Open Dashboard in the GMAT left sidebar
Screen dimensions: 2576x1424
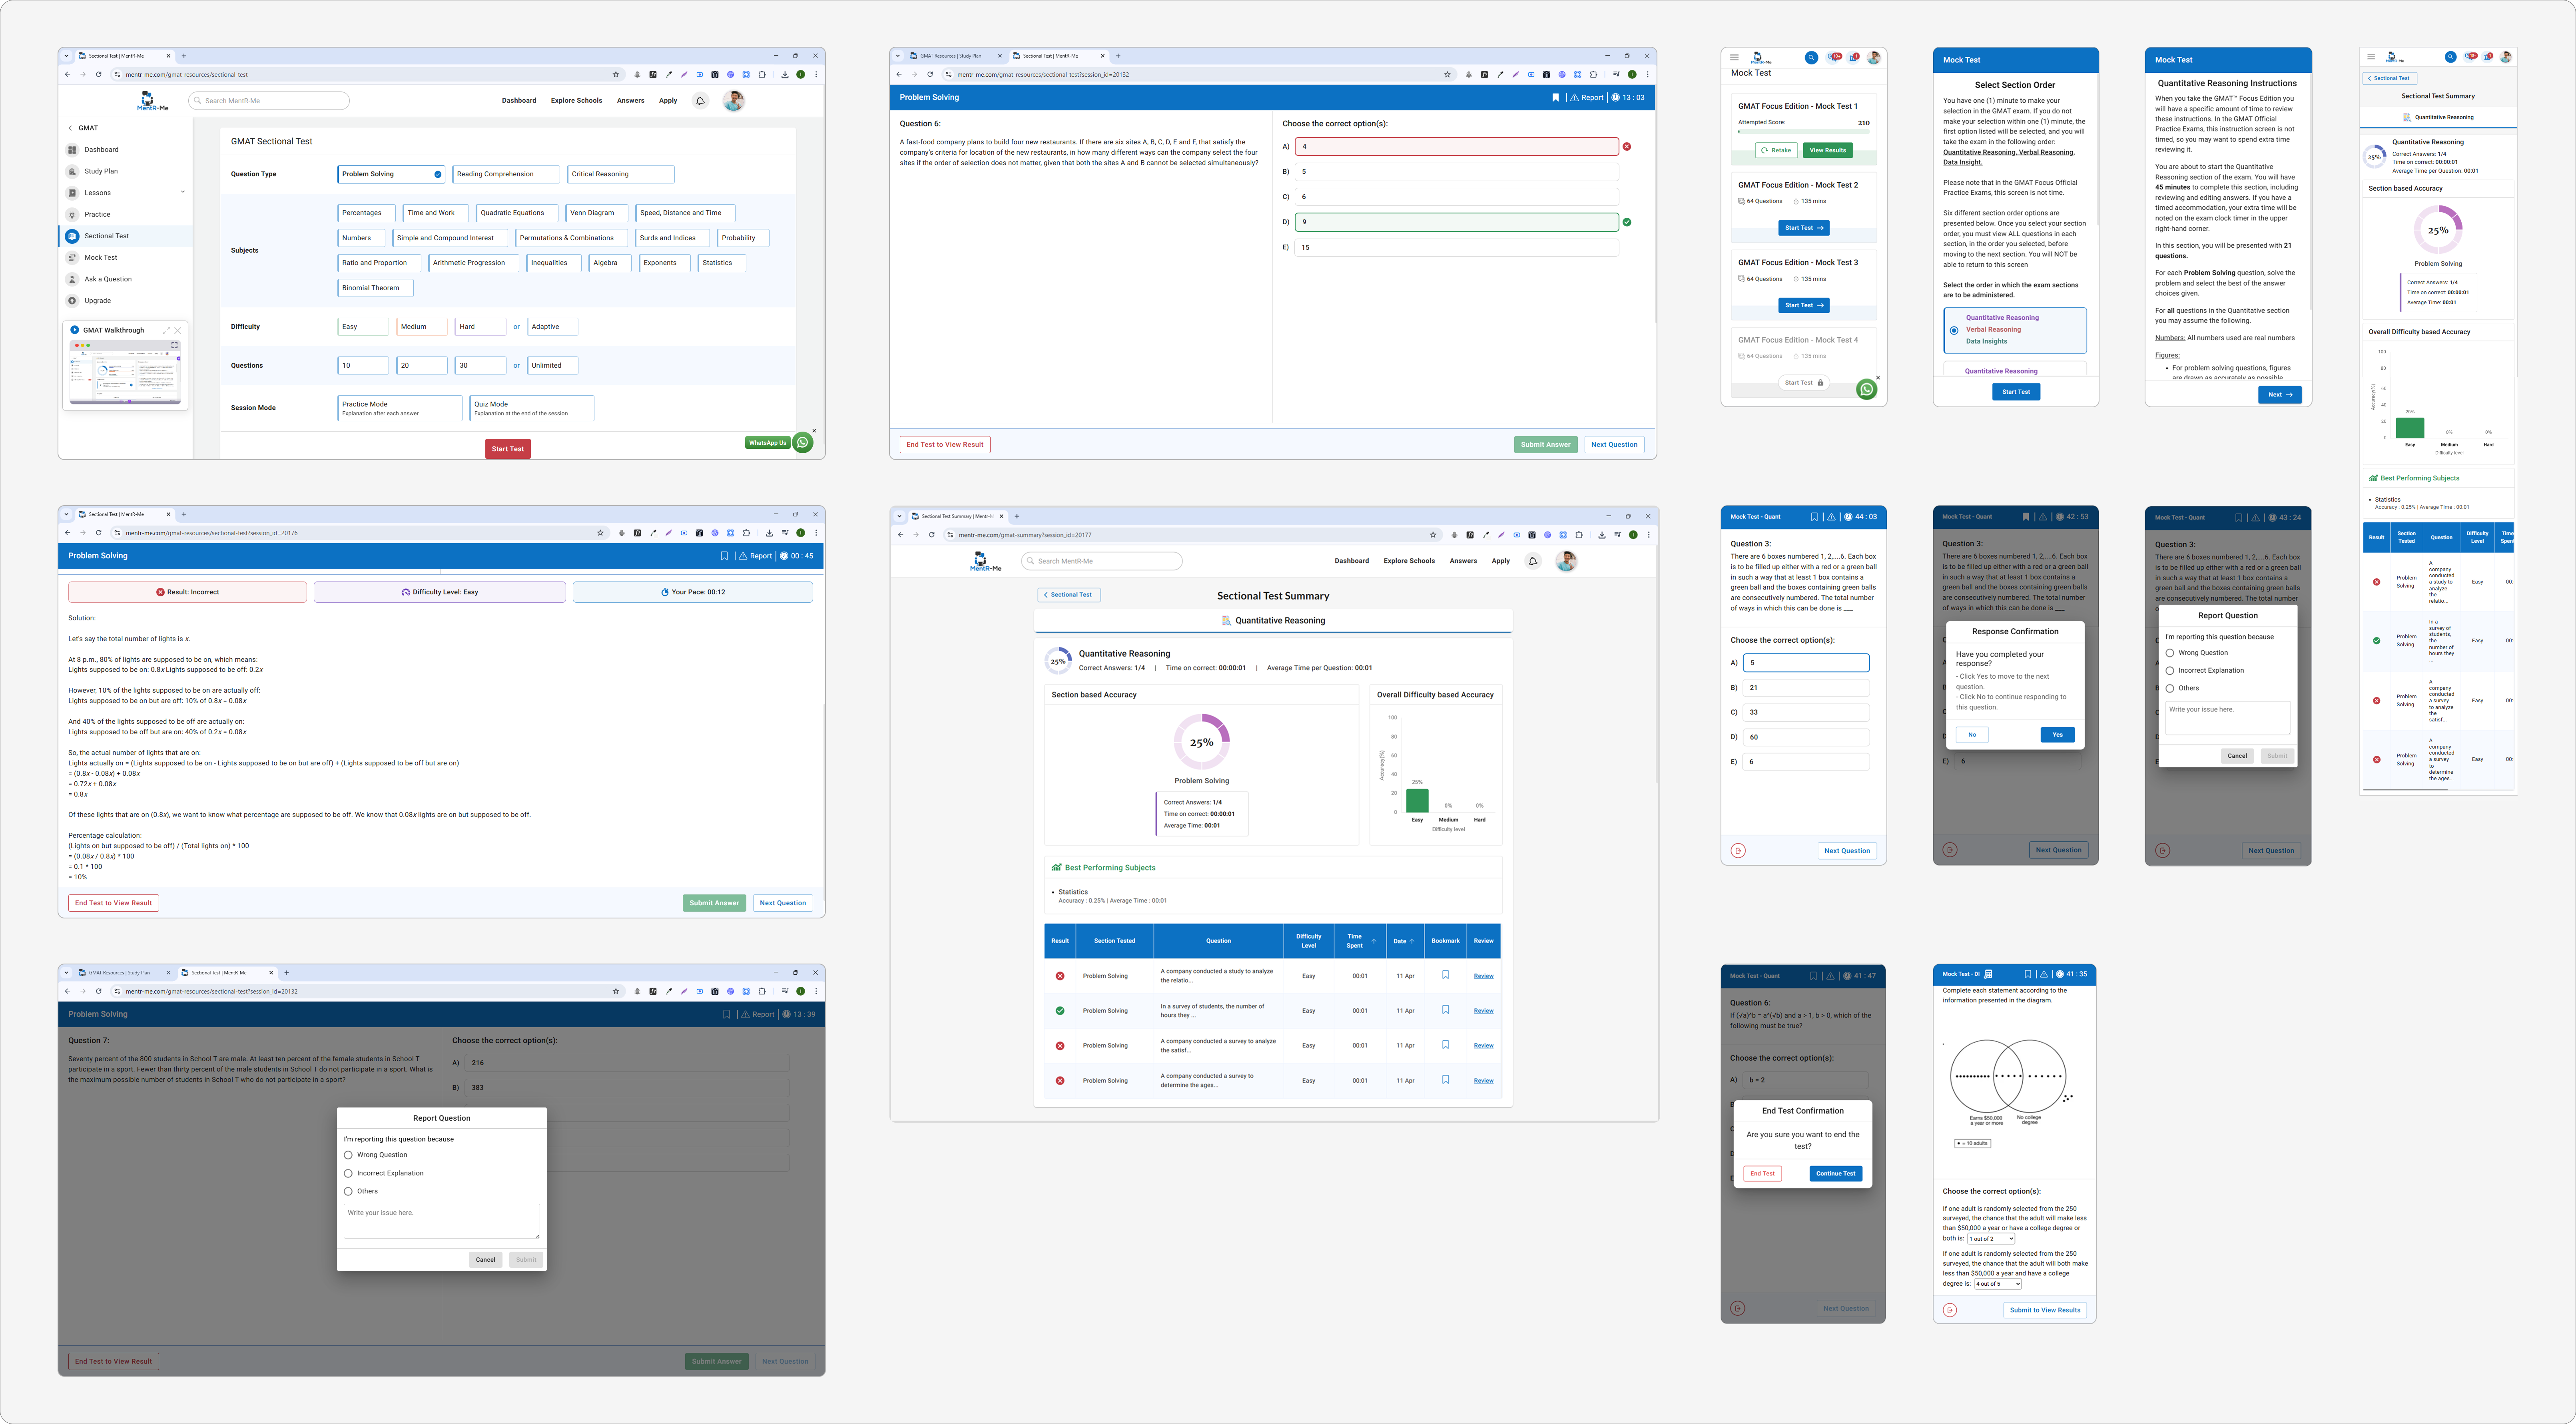(x=101, y=150)
